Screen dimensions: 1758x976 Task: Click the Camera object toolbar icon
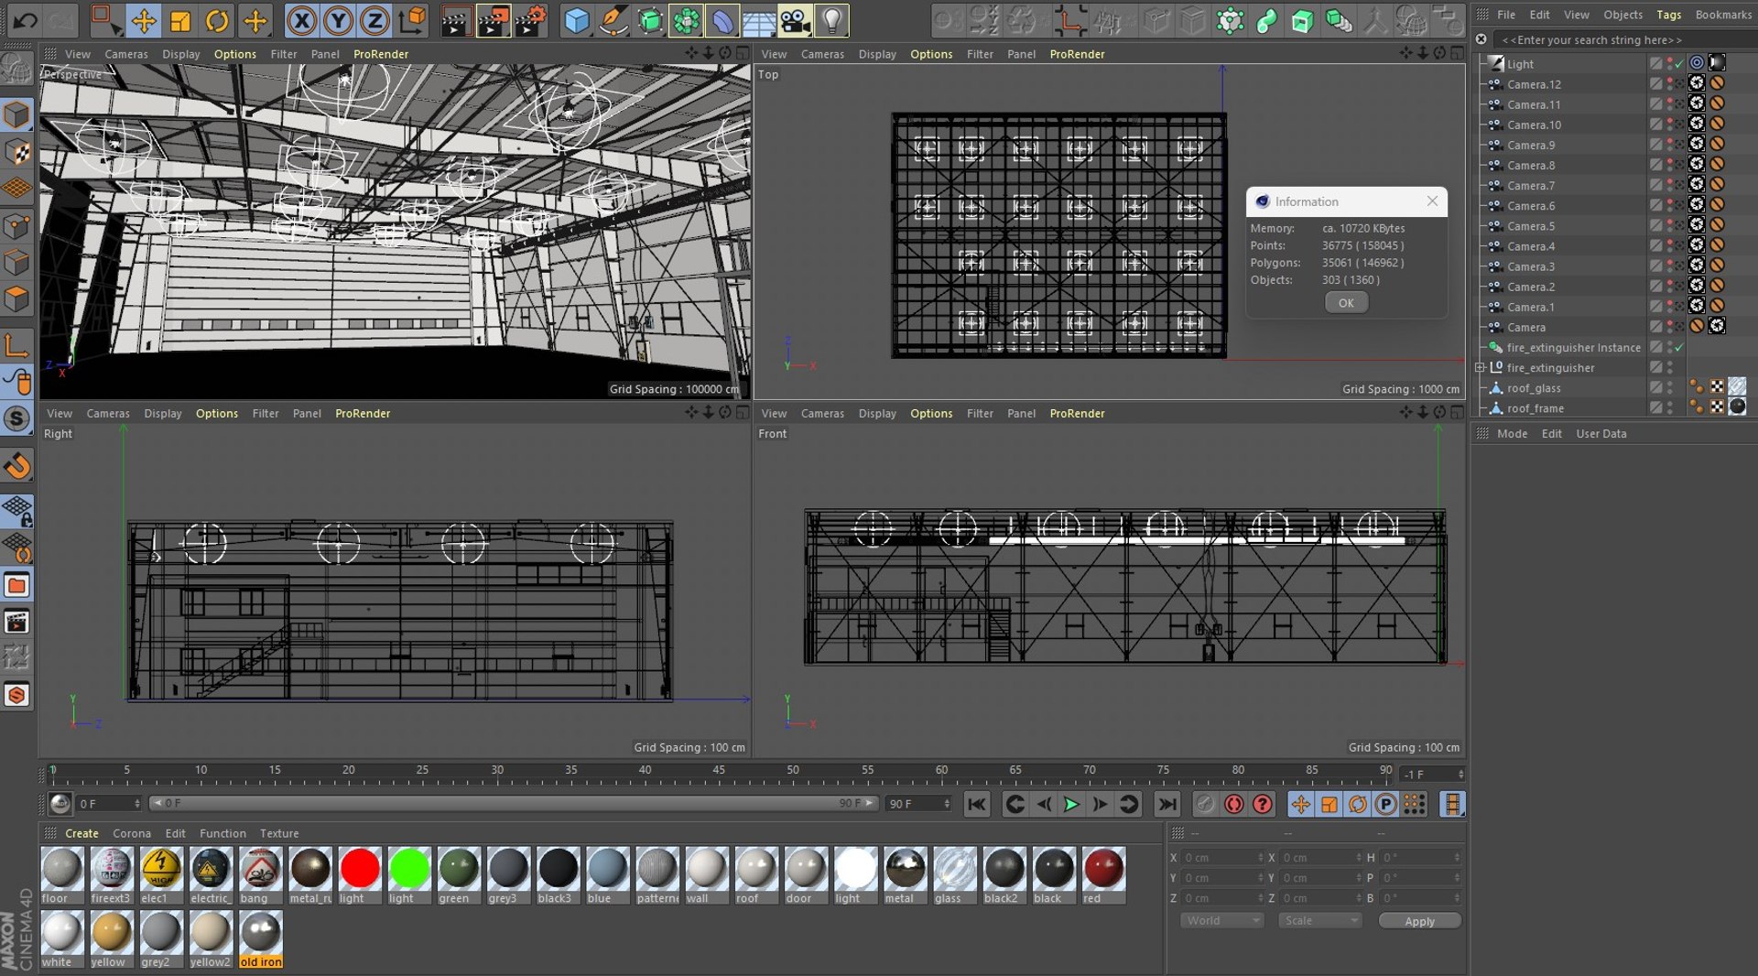coord(795,20)
